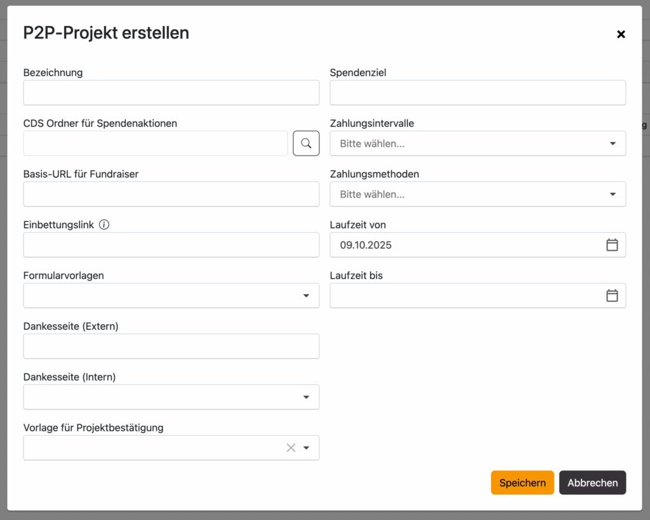Viewport: 650px width, 520px height.
Task: Expand the Zahlungsintervalle dropdown
Action: click(x=477, y=143)
